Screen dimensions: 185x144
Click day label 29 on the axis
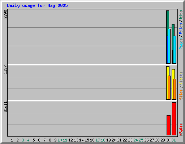pos(163,140)
